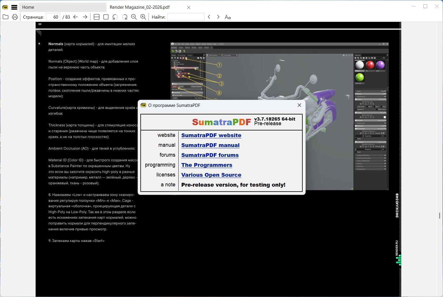Visit the SumatraPDF forums link
443x297 pixels.
(x=210, y=155)
